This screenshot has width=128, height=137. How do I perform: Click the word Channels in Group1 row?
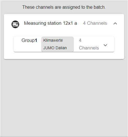(x=89, y=48)
